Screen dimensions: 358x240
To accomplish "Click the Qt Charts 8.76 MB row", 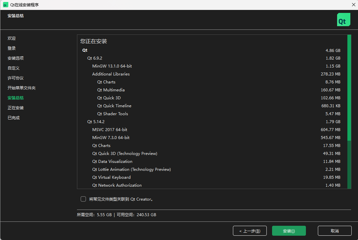I will point(212,82).
